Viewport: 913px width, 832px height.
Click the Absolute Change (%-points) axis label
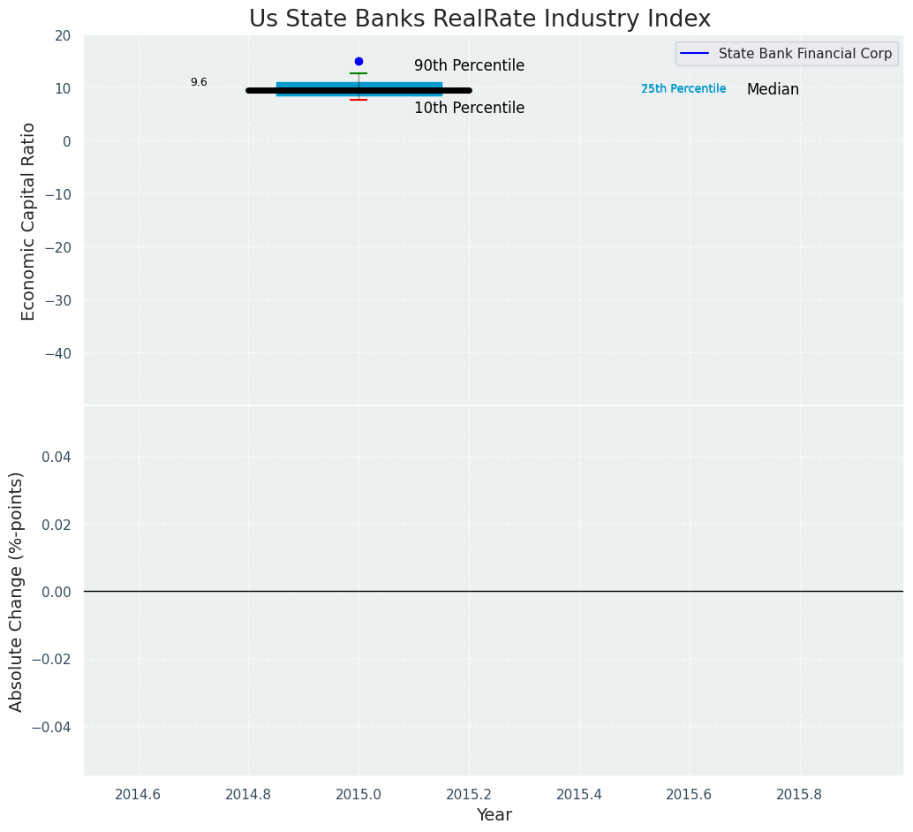(x=17, y=591)
